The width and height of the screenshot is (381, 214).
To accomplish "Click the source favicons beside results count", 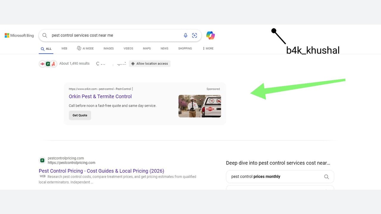I will (48, 64).
